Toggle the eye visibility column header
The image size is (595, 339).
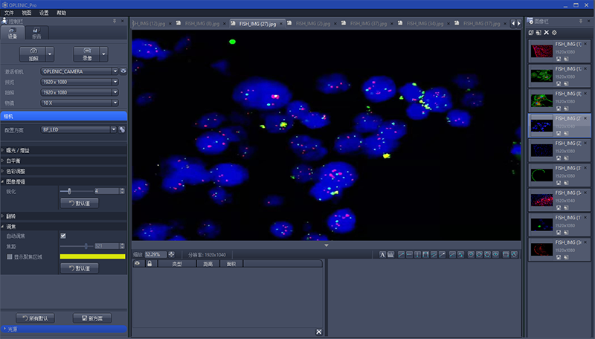[x=138, y=264]
